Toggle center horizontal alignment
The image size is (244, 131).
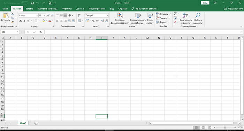point(61,21)
